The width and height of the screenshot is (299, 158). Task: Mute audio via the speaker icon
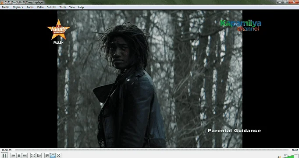(279, 157)
